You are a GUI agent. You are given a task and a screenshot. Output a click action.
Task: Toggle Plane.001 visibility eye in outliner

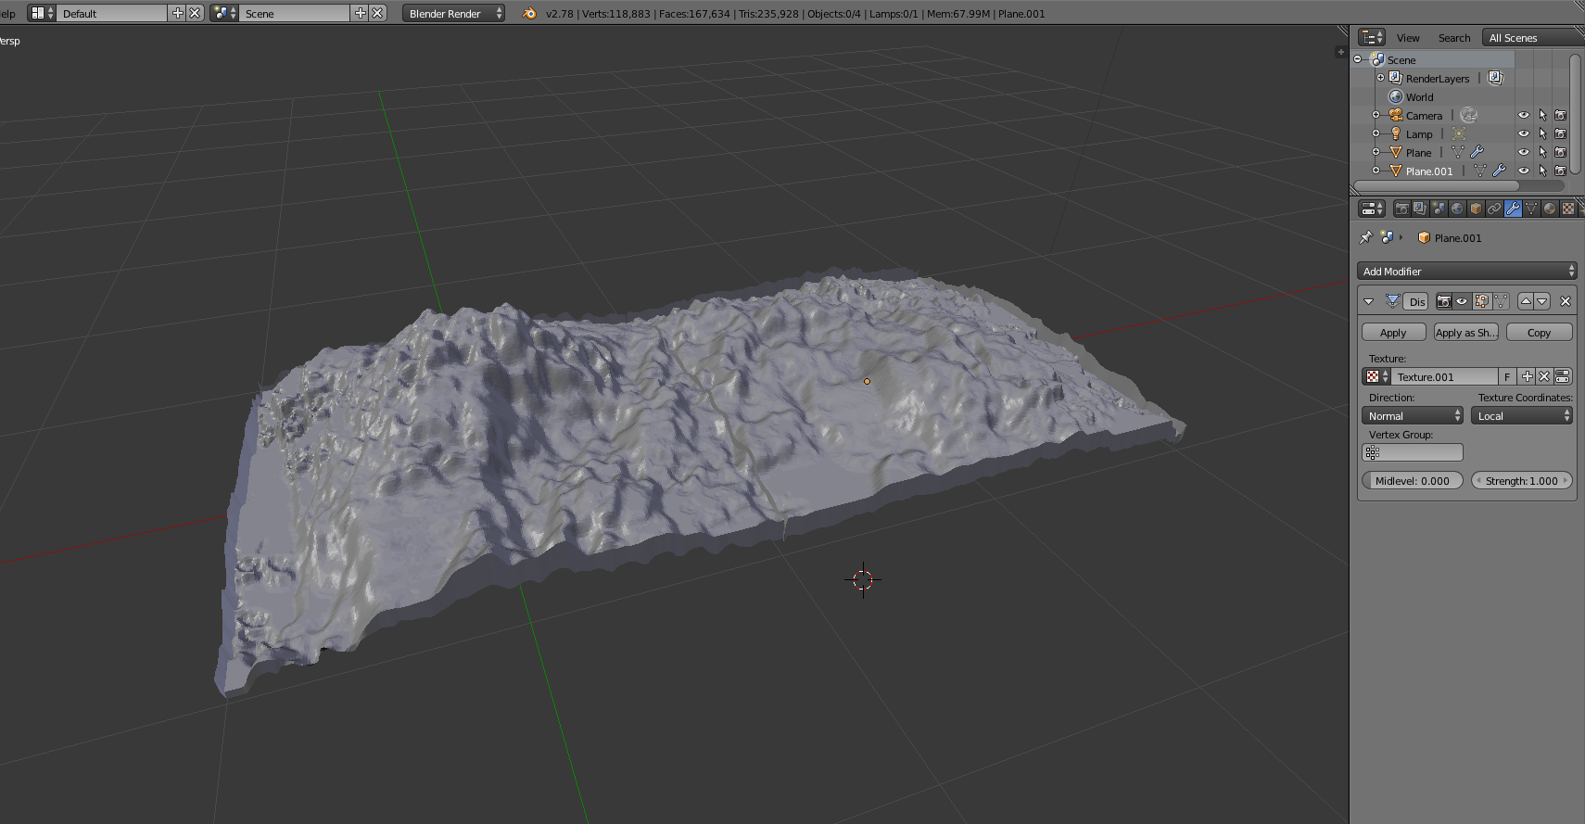tap(1524, 171)
